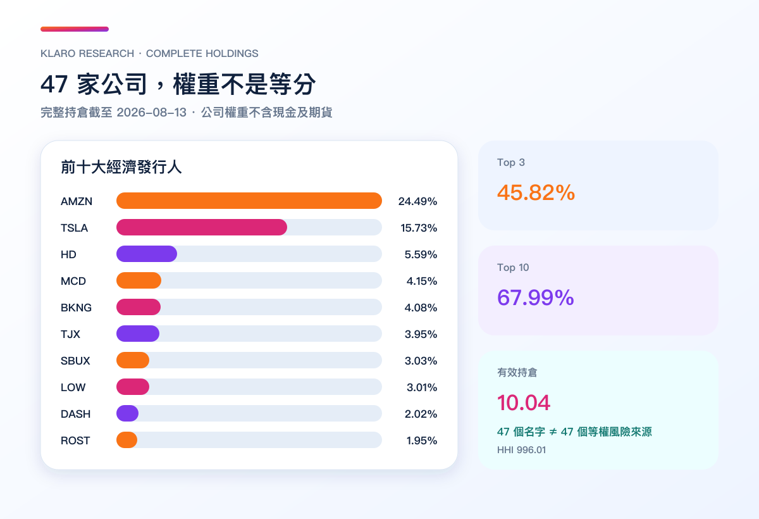Select the ROST weight bar
The image size is (759, 519).
(126, 440)
